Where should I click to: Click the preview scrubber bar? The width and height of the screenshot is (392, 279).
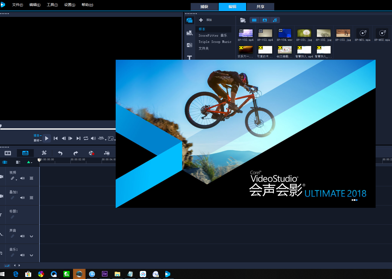point(58,129)
